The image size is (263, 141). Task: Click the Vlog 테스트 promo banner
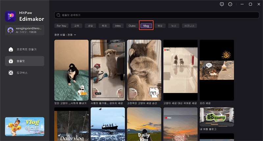coord(25,126)
